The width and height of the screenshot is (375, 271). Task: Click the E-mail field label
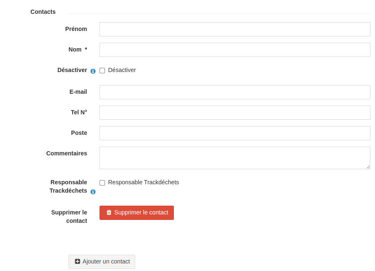(78, 92)
